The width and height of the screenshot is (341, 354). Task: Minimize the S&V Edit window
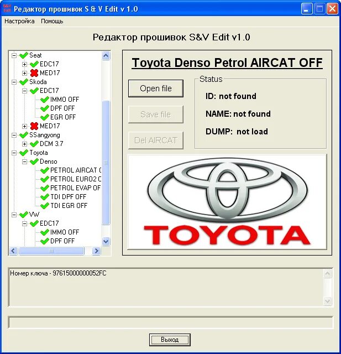(307, 9)
